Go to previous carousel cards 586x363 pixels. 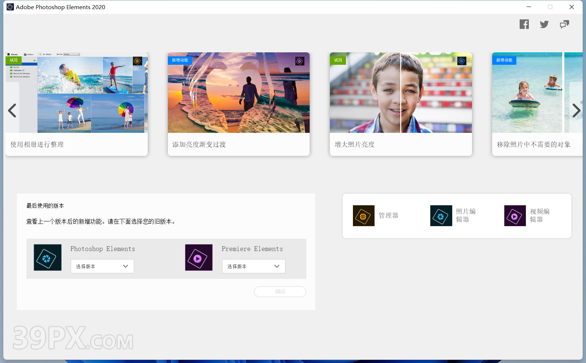tap(12, 111)
